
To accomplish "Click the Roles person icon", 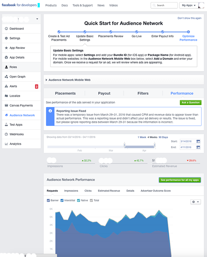I will [x=6, y=67].
